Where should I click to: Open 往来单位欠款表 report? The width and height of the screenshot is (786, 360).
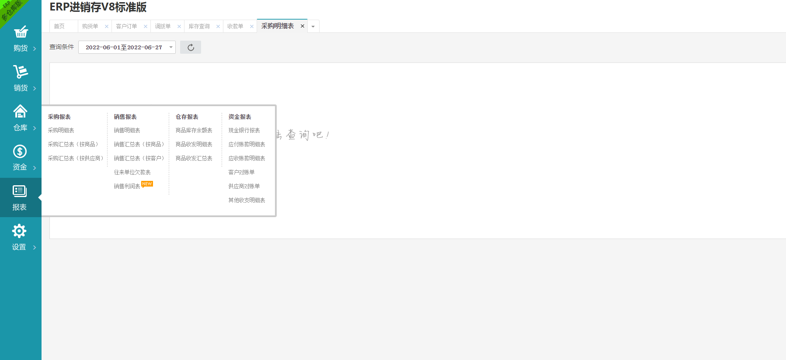132,173
